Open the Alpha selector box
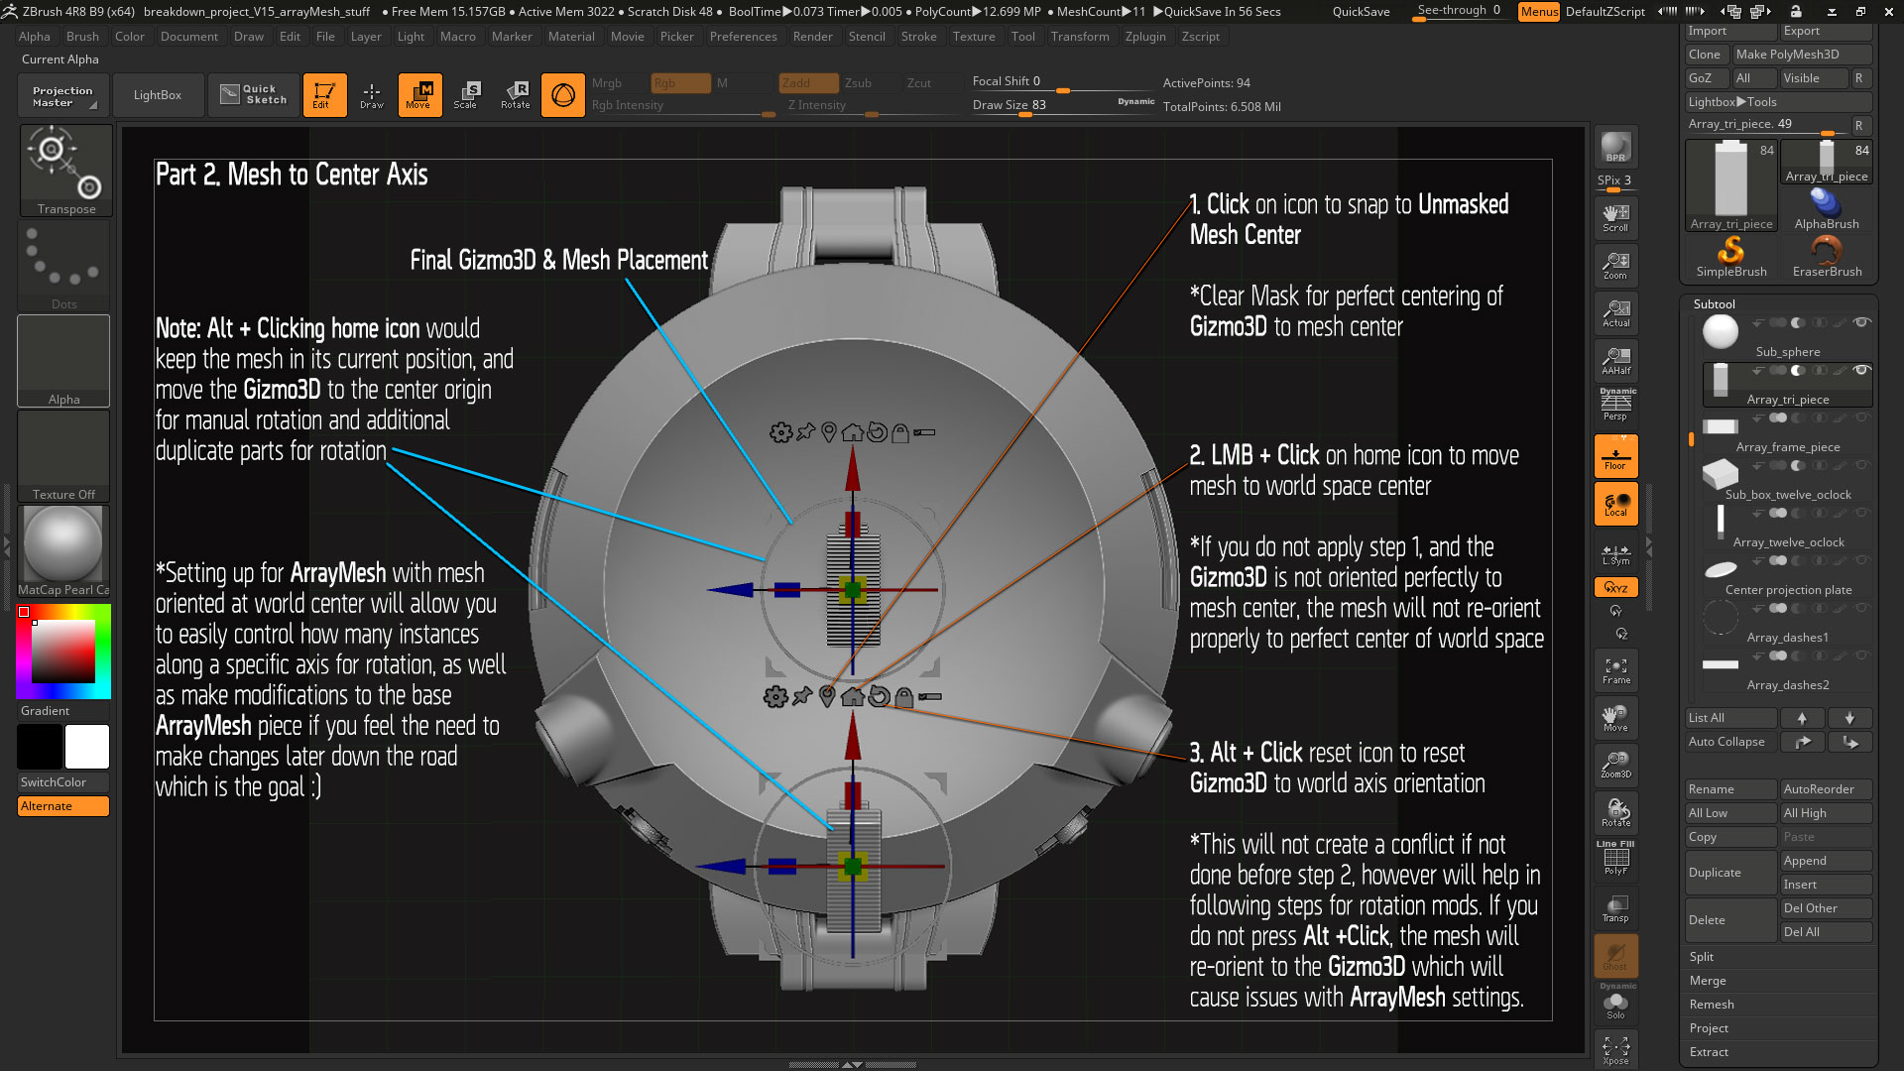This screenshot has height=1071, width=1904. [x=63, y=360]
